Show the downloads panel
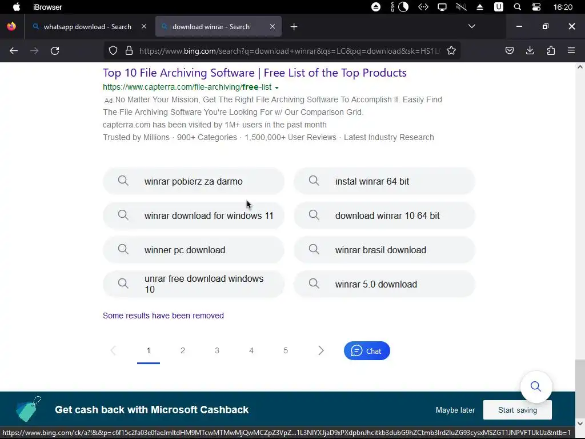 (x=530, y=50)
